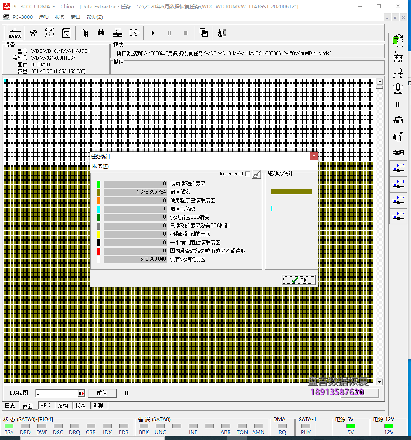Click the SATA0 port selector icon
The image size is (411, 440).
[15, 33]
